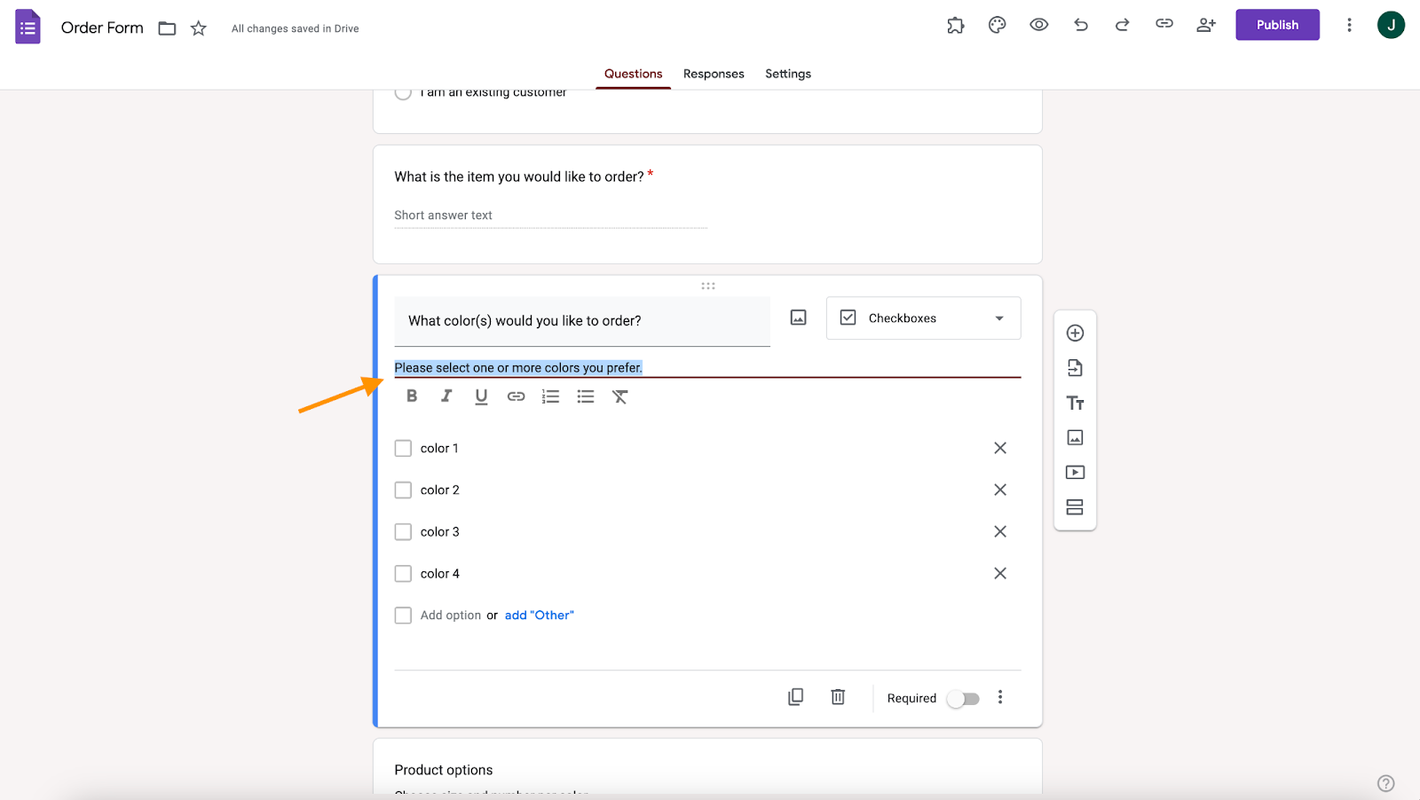This screenshot has width=1420, height=800.
Task: Add title and description with Tt icon
Action: tap(1075, 403)
